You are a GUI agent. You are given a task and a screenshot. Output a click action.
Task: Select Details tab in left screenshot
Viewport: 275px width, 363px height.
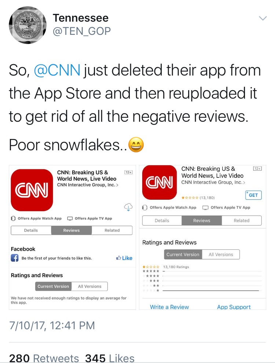pyautogui.click(x=31, y=230)
